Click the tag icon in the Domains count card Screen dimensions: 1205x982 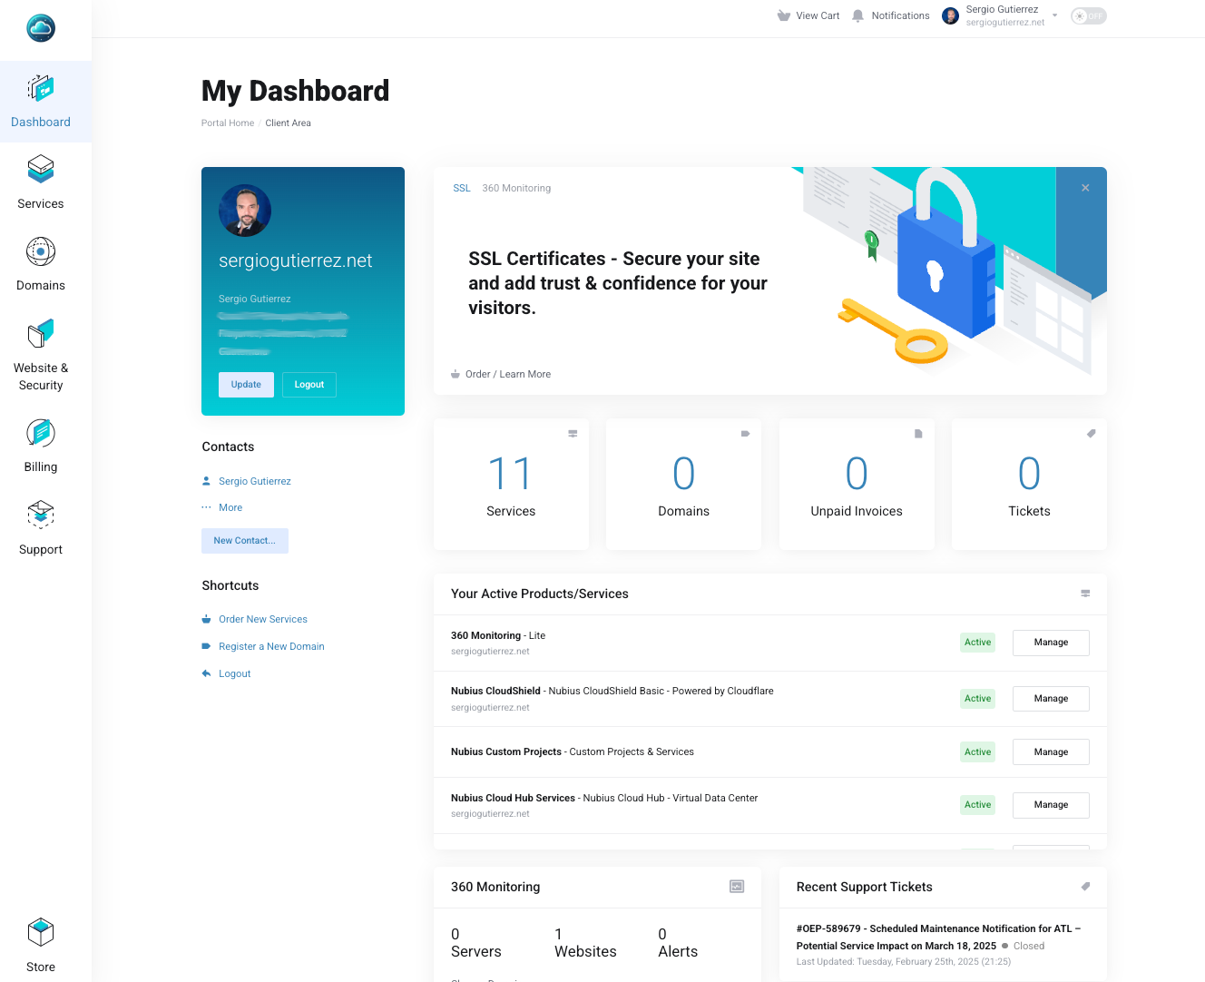745,434
